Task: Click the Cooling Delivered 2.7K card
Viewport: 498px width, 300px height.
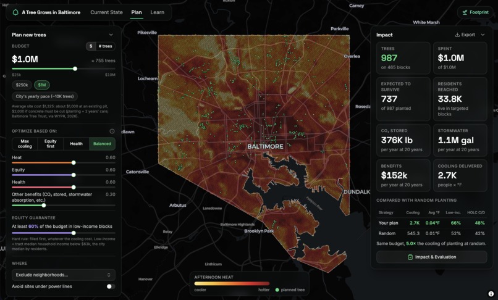Action: [x=460, y=175]
